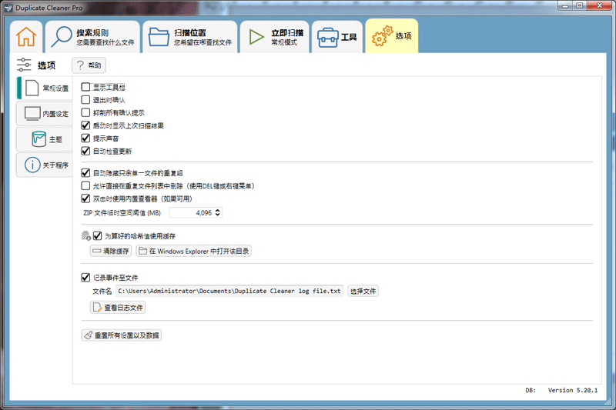616x410 pixels.
Task: Uncheck the 记录事件至文件 checkbox
Action: [x=85, y=278]
